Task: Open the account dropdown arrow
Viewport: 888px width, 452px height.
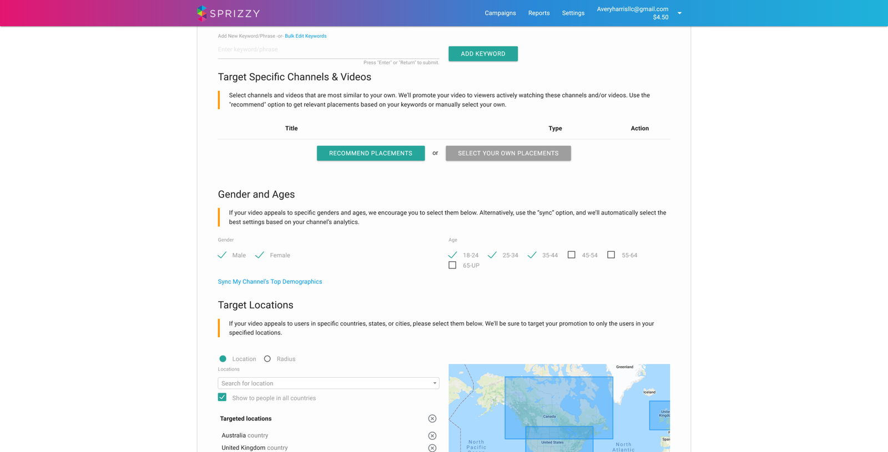Action: pos(679,13)
